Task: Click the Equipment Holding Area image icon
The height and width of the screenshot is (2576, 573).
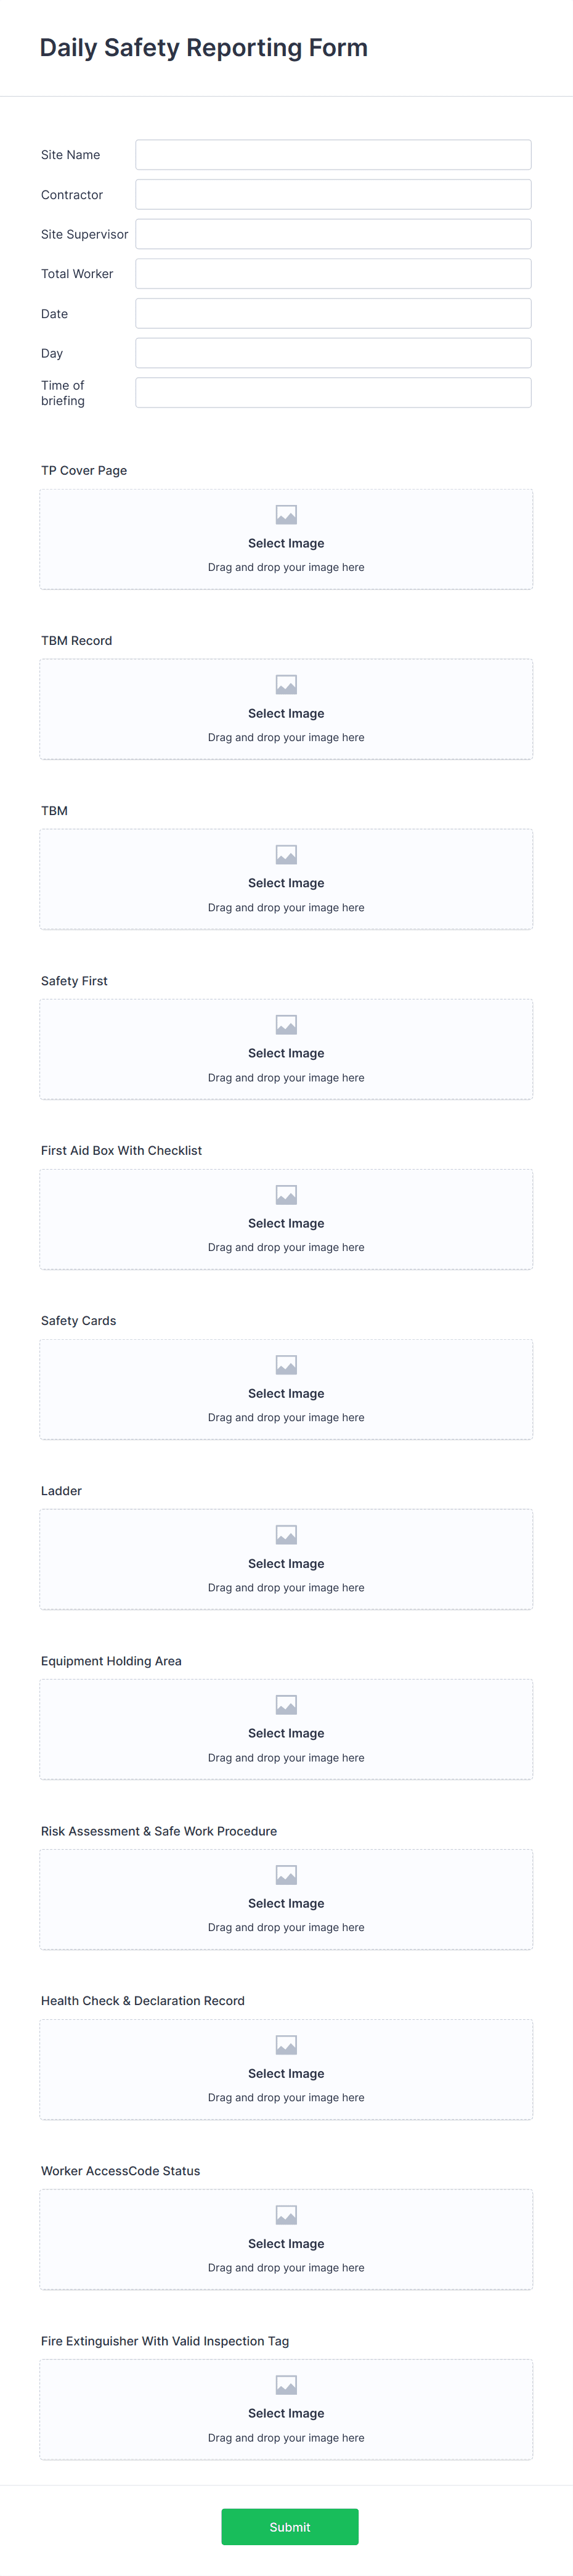Action: pyautogui.click(x=286, y=1704)
